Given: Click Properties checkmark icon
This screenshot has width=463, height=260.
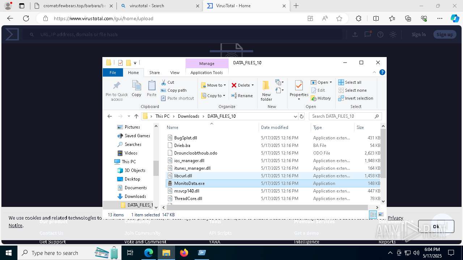Looking at the screenshot, I should point(299,86).
